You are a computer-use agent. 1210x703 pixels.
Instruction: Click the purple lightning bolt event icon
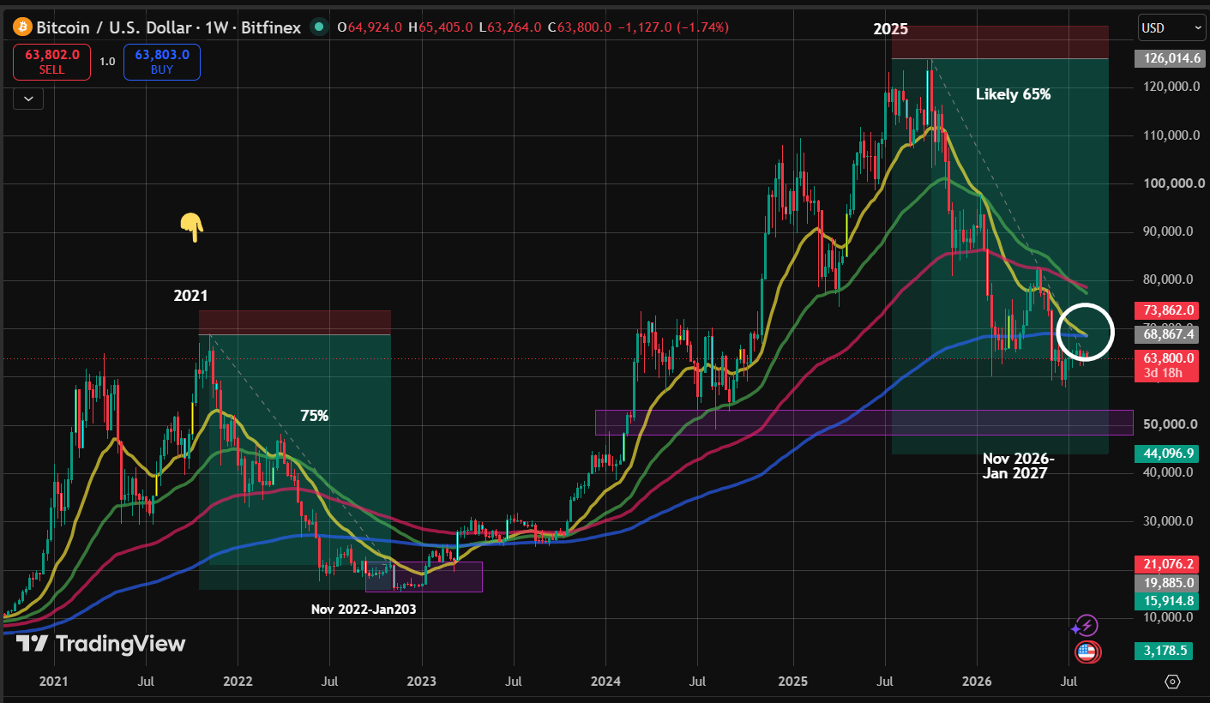(1087, 625)
